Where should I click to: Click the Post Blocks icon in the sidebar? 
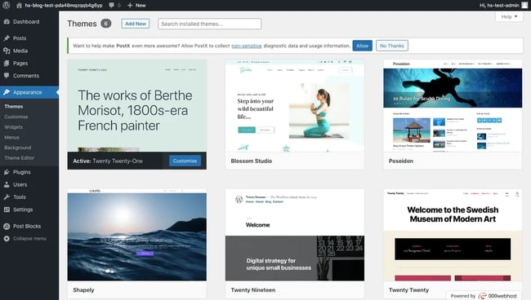click(7, 226)
